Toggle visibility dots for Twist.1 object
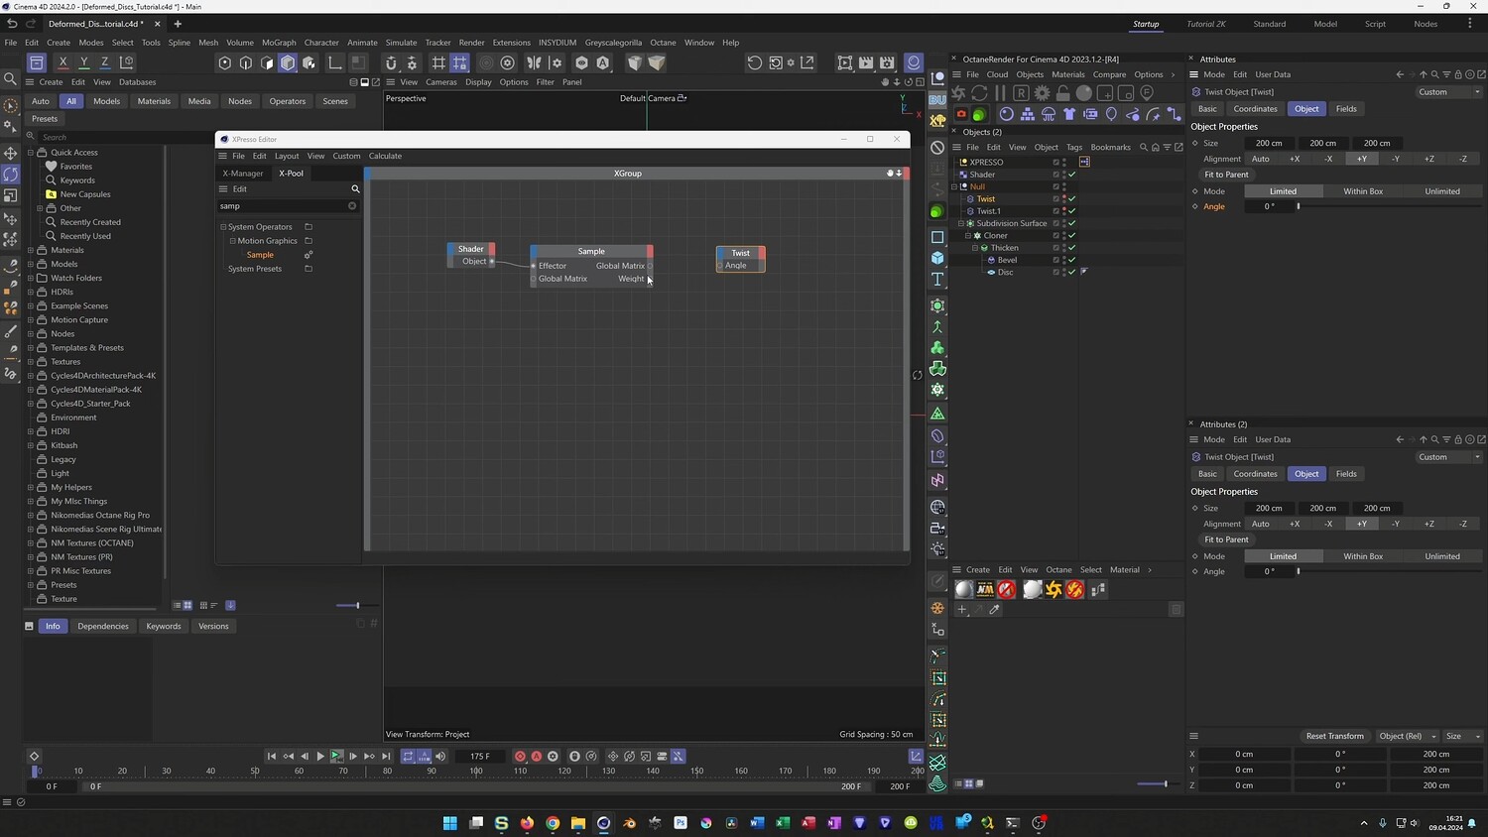The width and height of the screenshot is (1488, 837). click(1064, 211)
